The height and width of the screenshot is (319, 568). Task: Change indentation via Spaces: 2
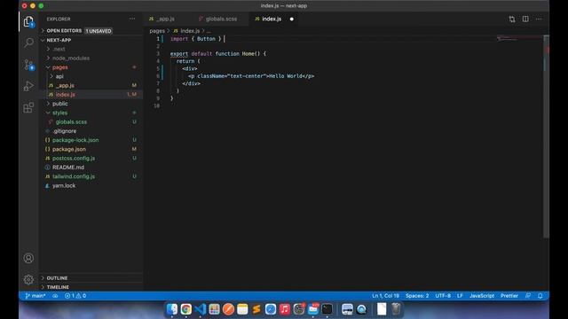click(x=417, y=296)
